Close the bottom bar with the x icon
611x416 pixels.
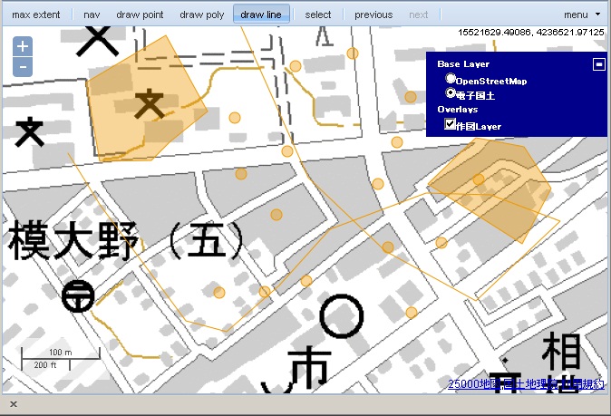pyautogui.click(x=14, y=404)
